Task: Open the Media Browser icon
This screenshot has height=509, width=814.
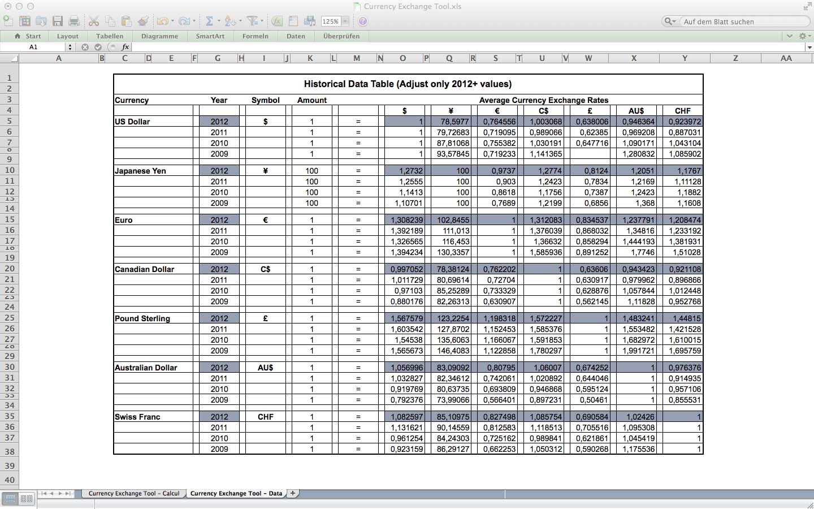Action: [309, 21]
